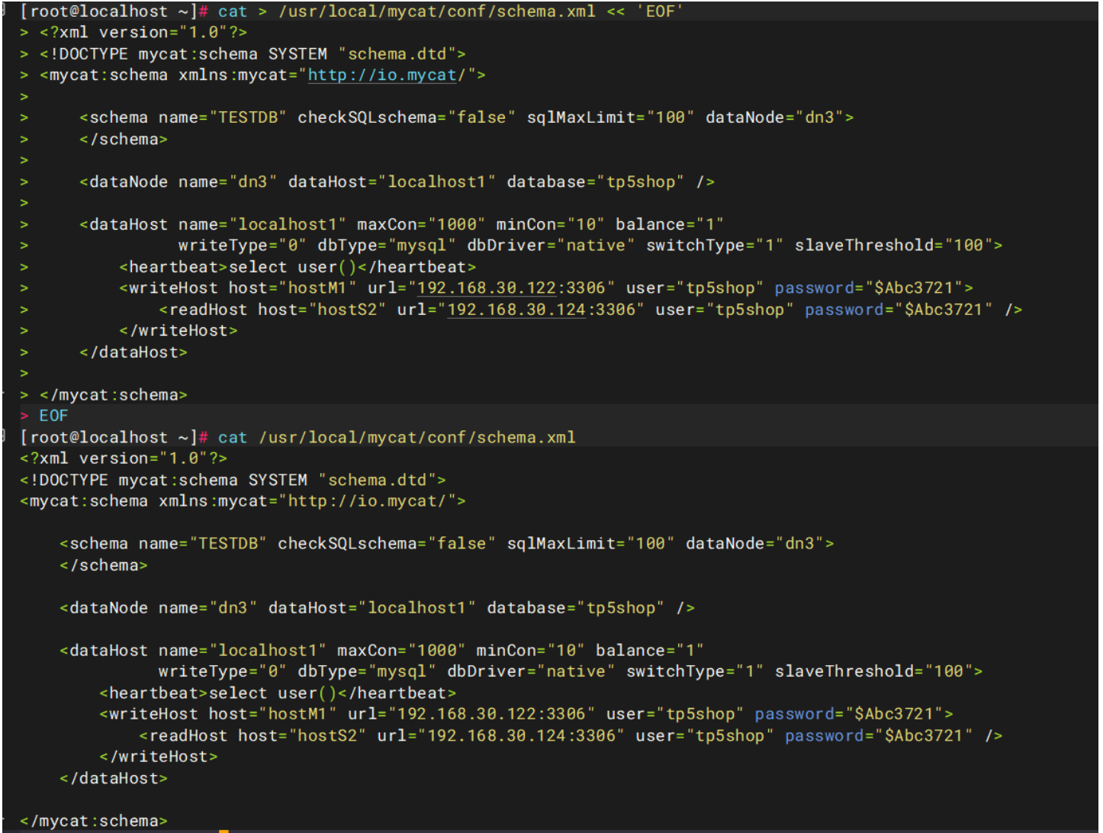Click the closing </mycat:schema> tag in printed output
This screenshot has width=1103, height=833.
tap(94, 821)
